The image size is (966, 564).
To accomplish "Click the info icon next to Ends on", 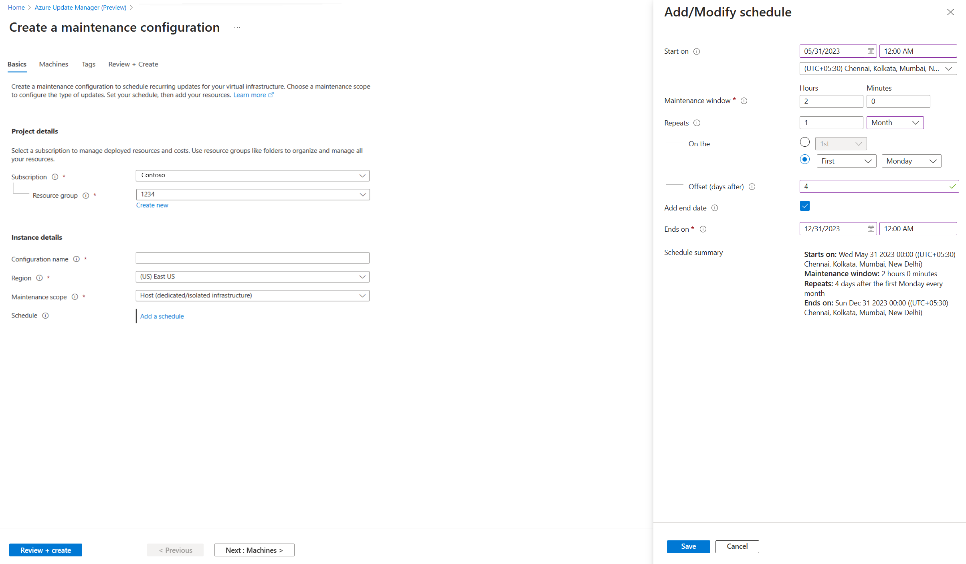I will pos(702,228).
